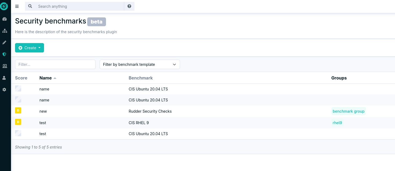The height and width of the screenshot is (171, 395).
Task: Sort by the Score column header
Action: (21, 78)
